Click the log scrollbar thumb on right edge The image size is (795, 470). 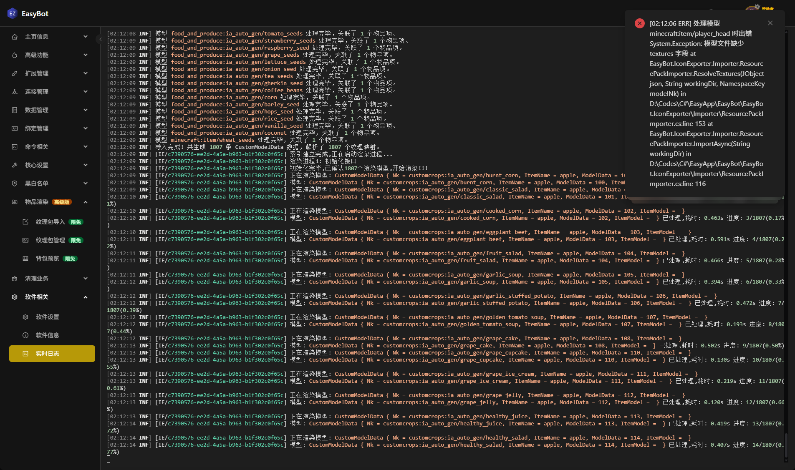tap(786, 445)
